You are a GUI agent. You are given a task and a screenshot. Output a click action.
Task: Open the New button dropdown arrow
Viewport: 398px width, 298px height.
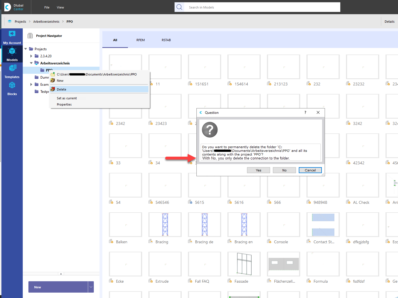coord(91,287)
